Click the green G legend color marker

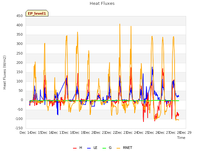pos(104,148)
